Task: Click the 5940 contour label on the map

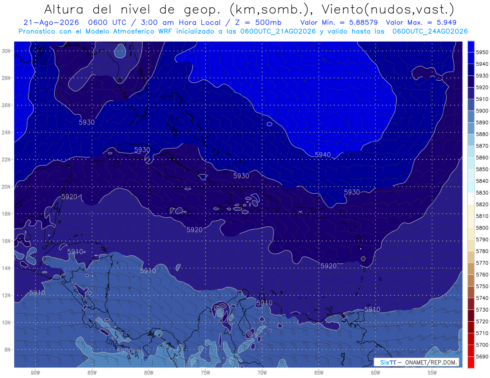Action: pos(323,155)
